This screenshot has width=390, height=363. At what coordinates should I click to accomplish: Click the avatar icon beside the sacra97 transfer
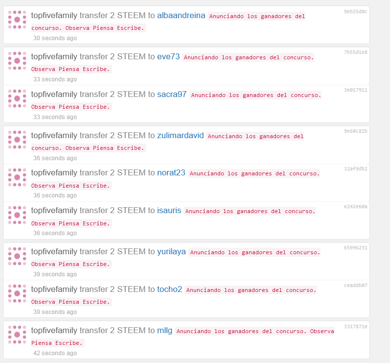pyautogui.click(x=17, y=98)
